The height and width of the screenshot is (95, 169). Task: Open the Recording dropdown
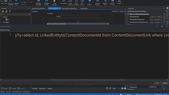pos(63,3)
